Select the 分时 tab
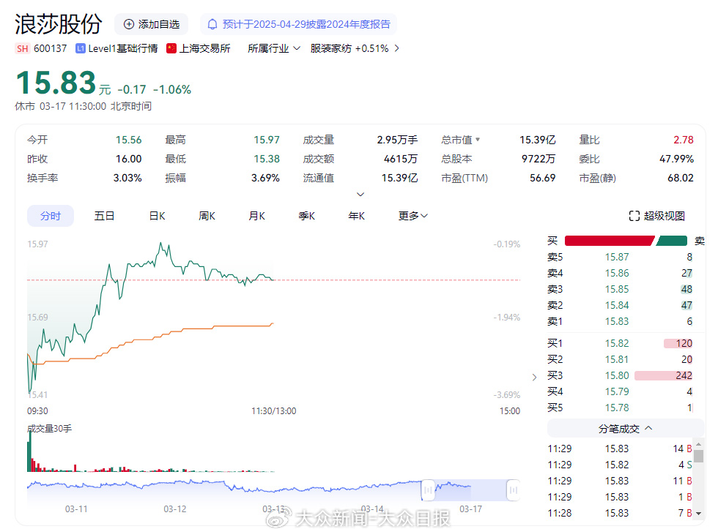The height and width of the screenshot is (529, 718). tap(51, 216)
